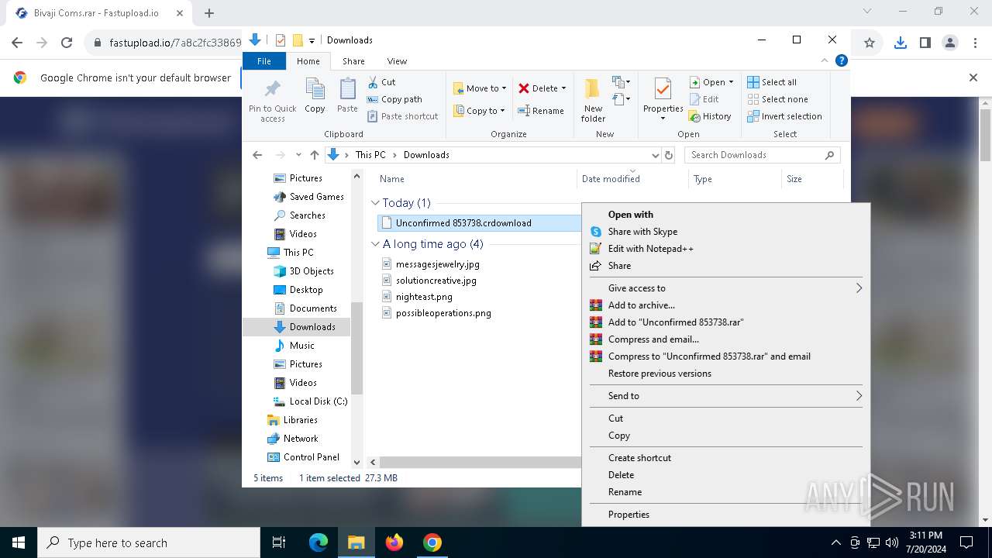Open recent locations dropdown arrow

pyautogui.click(x=298, y=155)
